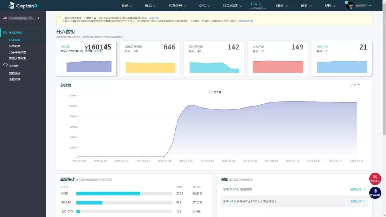This screenshot has height=217, width=386.
Task: Open the CRM menu in top navigation
Action: click(x=282, y=6)
